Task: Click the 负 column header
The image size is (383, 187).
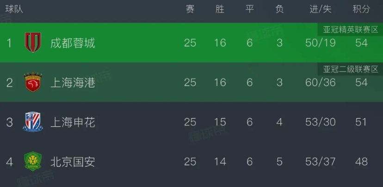Action: point(279,9)
